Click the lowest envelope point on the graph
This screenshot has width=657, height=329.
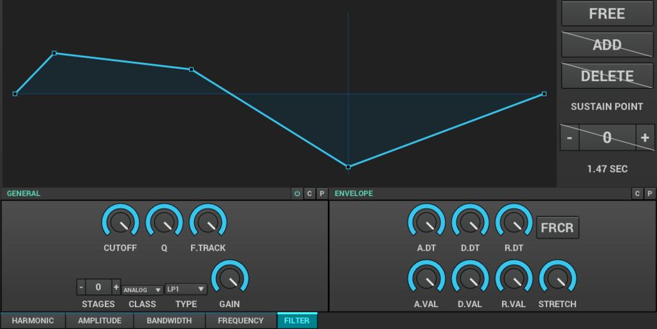[348, 167]
